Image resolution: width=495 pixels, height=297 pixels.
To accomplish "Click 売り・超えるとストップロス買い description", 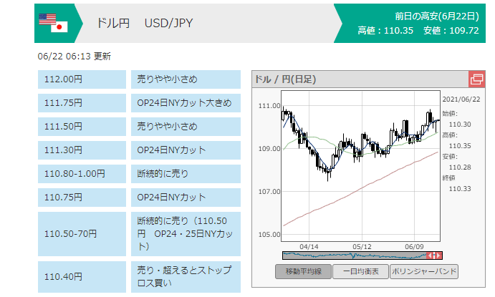I will 185,276.
